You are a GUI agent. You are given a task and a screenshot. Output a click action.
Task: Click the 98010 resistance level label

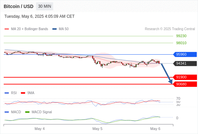point(181,43)
